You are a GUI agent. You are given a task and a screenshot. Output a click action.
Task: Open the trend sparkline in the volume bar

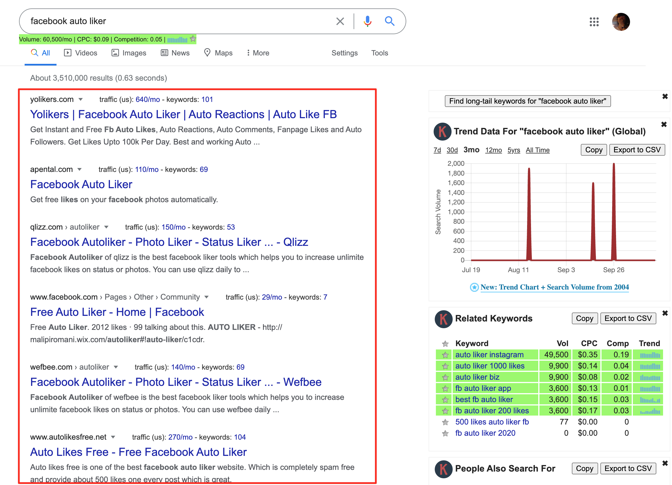click(177, 39)
